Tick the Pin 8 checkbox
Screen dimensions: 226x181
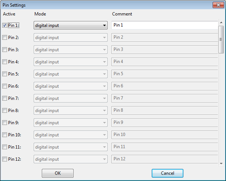(4, 111)
